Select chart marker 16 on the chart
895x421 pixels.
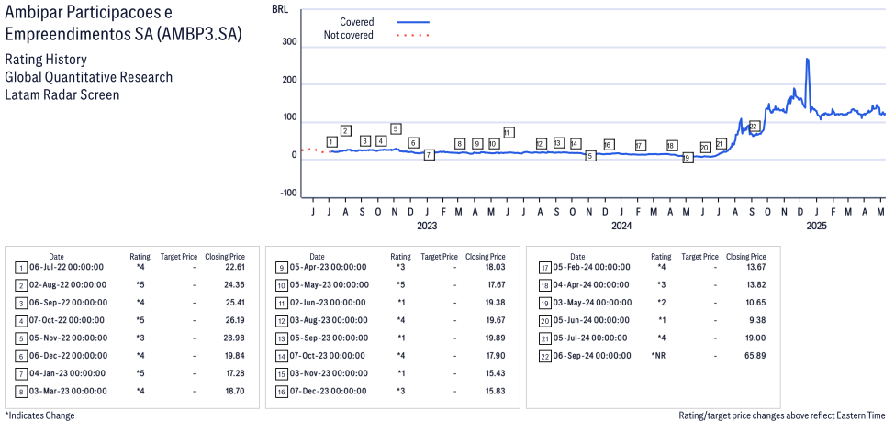(x=609, y=145)
